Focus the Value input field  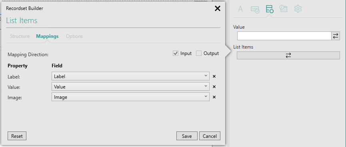click(x=284, y=36)
